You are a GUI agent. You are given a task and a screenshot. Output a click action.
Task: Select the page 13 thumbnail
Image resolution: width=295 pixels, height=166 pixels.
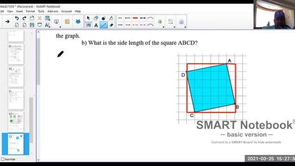(x=16, y=144)
